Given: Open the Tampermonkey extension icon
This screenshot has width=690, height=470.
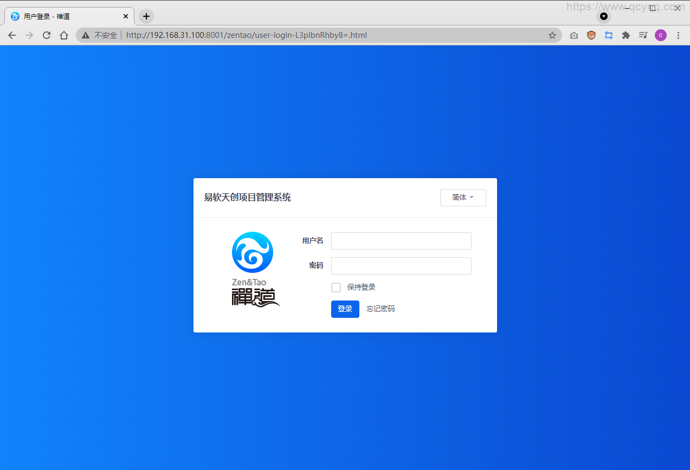Looking at the screenshot, I should point(591,35).
